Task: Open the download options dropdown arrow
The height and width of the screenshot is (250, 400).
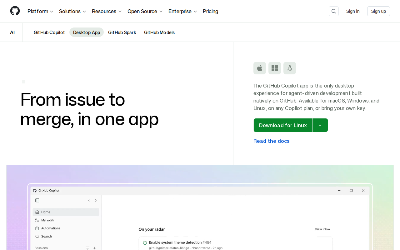Action: click(320, 125)
